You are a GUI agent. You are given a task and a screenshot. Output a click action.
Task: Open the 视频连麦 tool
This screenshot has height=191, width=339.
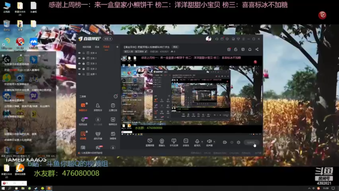pos(83,121)
